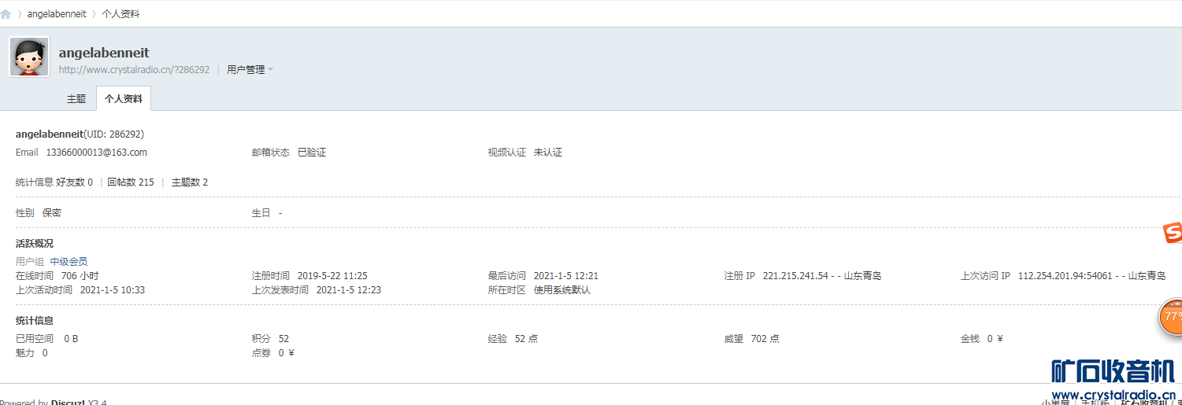Open the angelabenneit breadcrumb link
Screen dimensions: 1182x405
pyautogui.click(x=57, y=14)
